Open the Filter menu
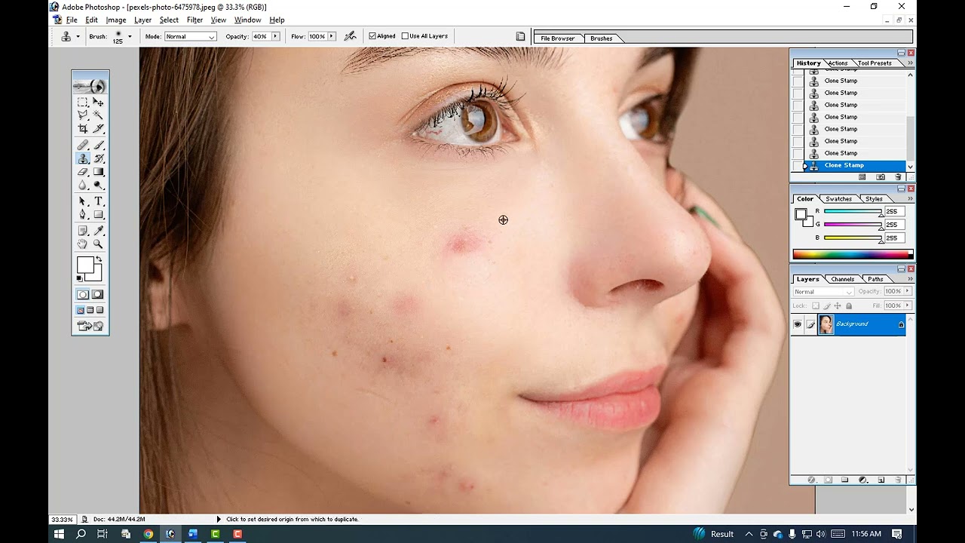The image size is (965, 543). (195, 20)
